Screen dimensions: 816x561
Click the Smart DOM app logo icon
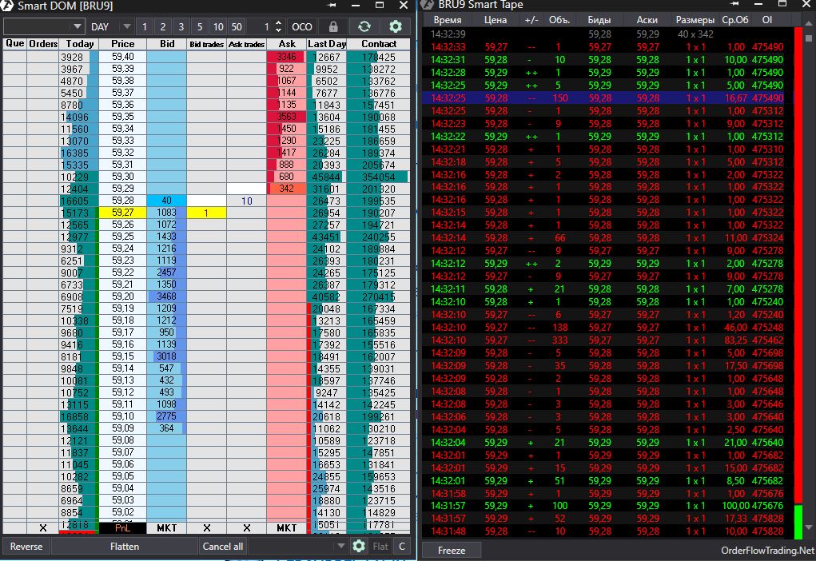click(x=8, y=6)
